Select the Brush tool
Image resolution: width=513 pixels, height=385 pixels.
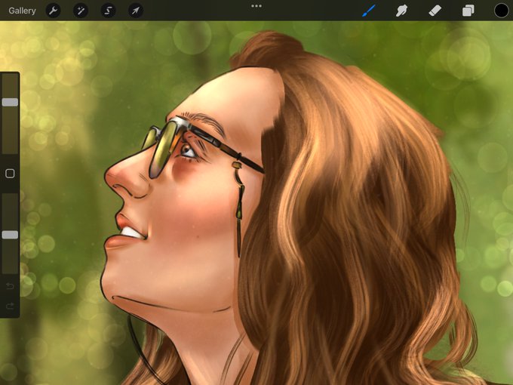point(369,11)
